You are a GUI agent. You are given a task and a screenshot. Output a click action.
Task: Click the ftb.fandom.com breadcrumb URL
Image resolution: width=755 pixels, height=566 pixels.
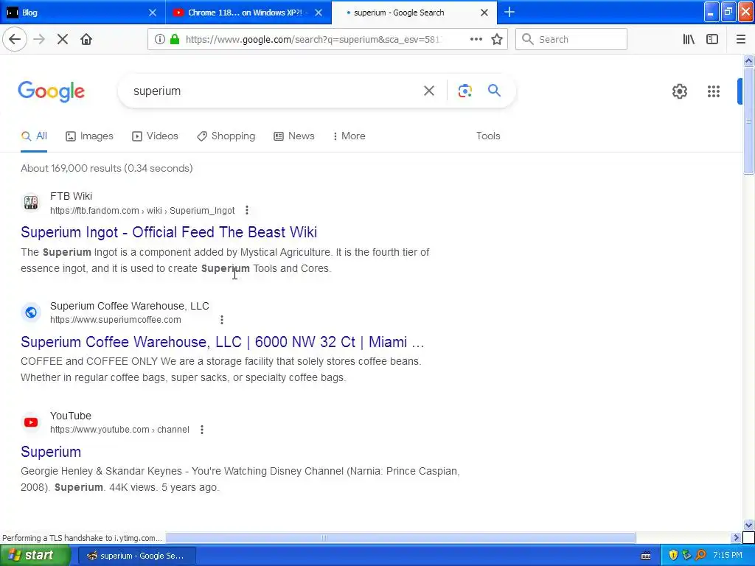(142, 210)
